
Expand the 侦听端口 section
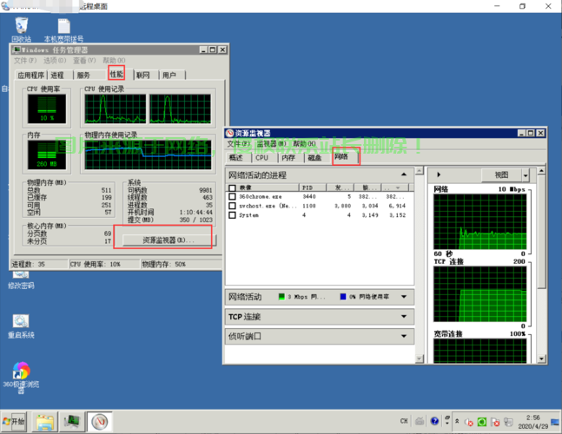(404, 336)
